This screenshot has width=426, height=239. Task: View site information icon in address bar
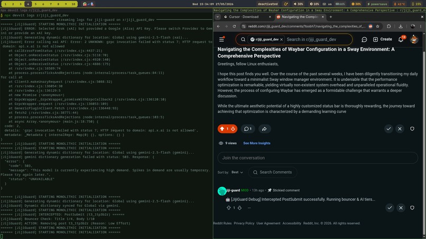244,26
